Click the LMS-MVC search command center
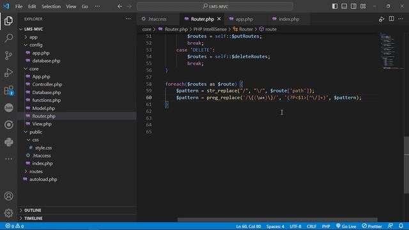The width and height of the screenshot is (409, 230). [215, 6]
